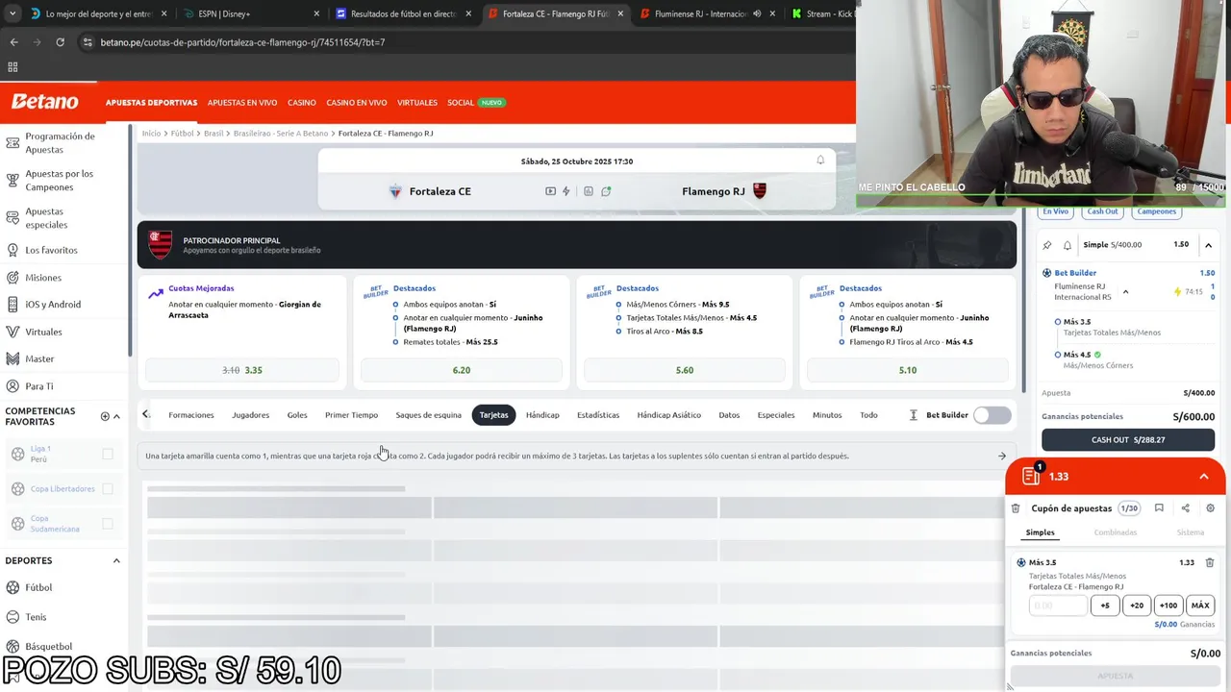Select the Sistema coupon tab

1190,532
